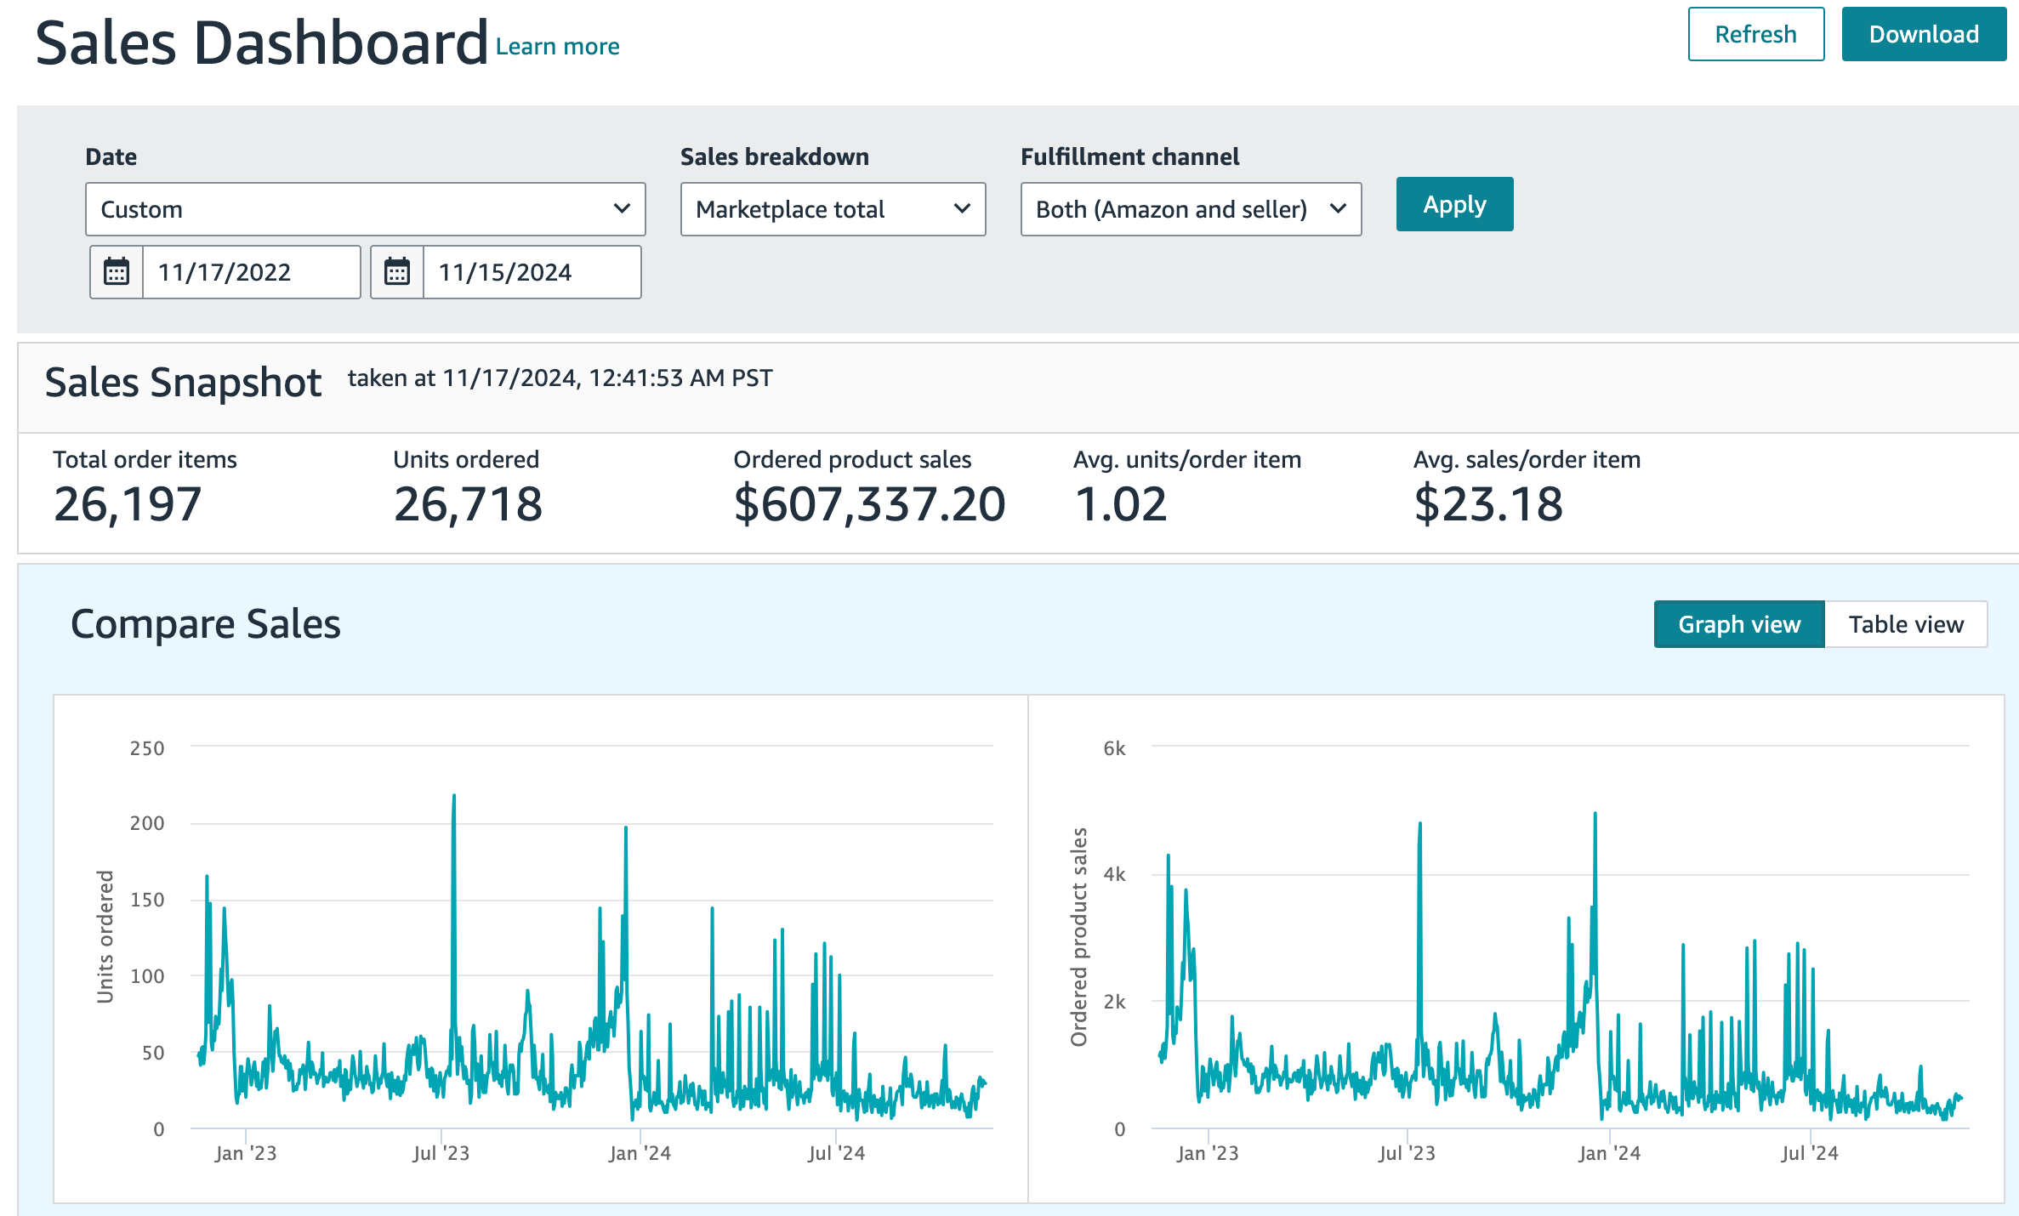Open the Learn more link
The image size is (2019, 1216).
click(557, 47)
